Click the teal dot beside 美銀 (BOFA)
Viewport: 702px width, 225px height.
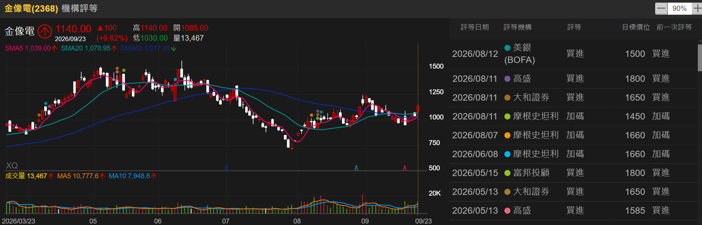coord(507,48)
